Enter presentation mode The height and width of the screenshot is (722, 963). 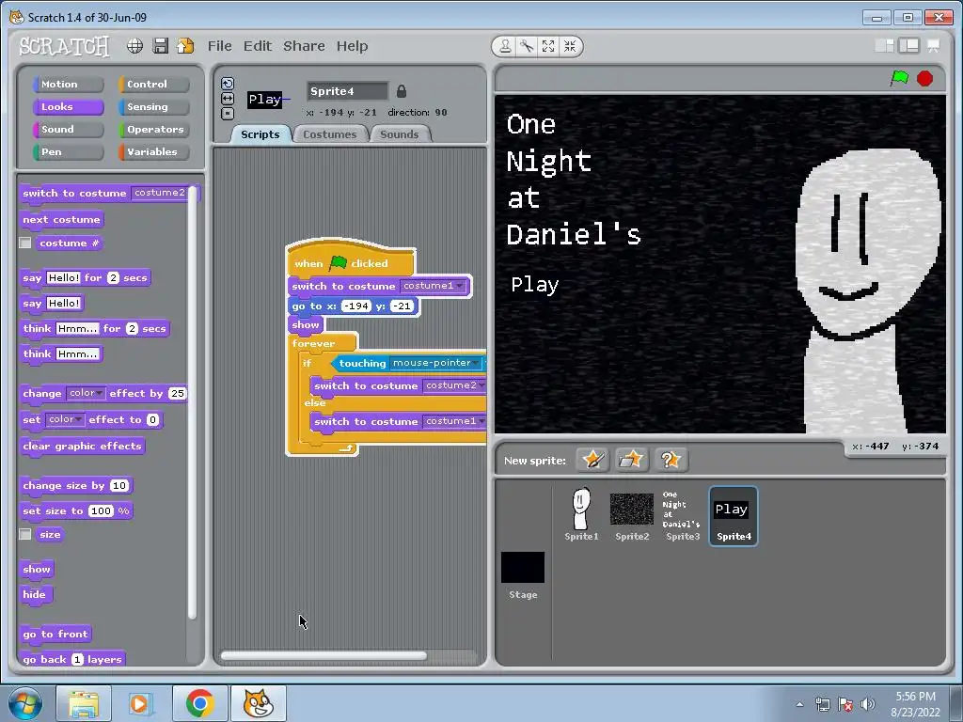click(934, 45)
